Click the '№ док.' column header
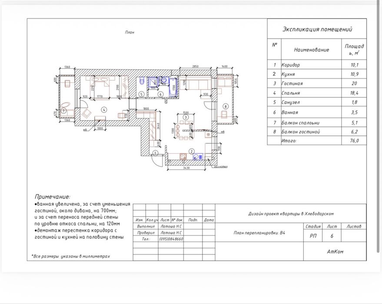 coord(177,220)
